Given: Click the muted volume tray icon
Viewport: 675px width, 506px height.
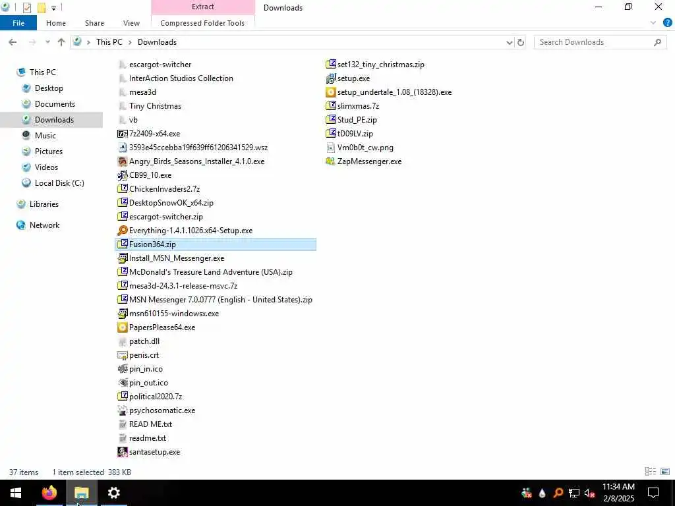Looking at the screenshot, I should pos(589,493).
